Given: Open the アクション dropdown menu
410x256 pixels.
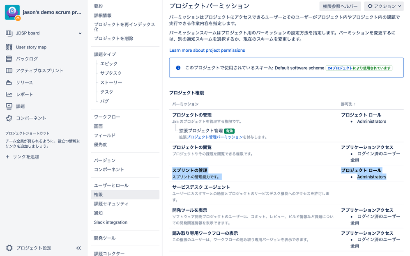Looking at the screenshot, I should click(x=384, y=6).
